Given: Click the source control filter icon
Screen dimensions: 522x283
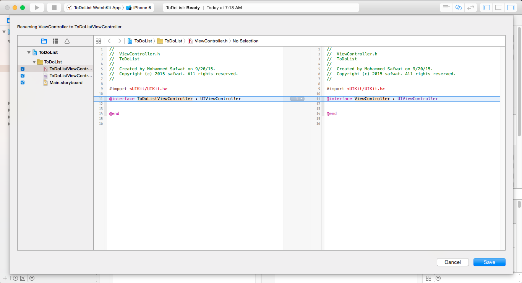Looking at the screenshot, I should [23, 278].
